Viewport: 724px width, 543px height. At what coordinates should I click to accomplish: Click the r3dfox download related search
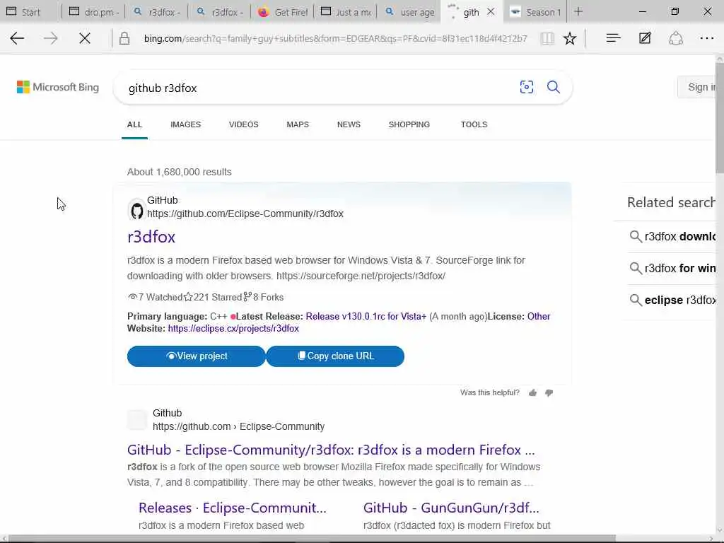(673, 236)
